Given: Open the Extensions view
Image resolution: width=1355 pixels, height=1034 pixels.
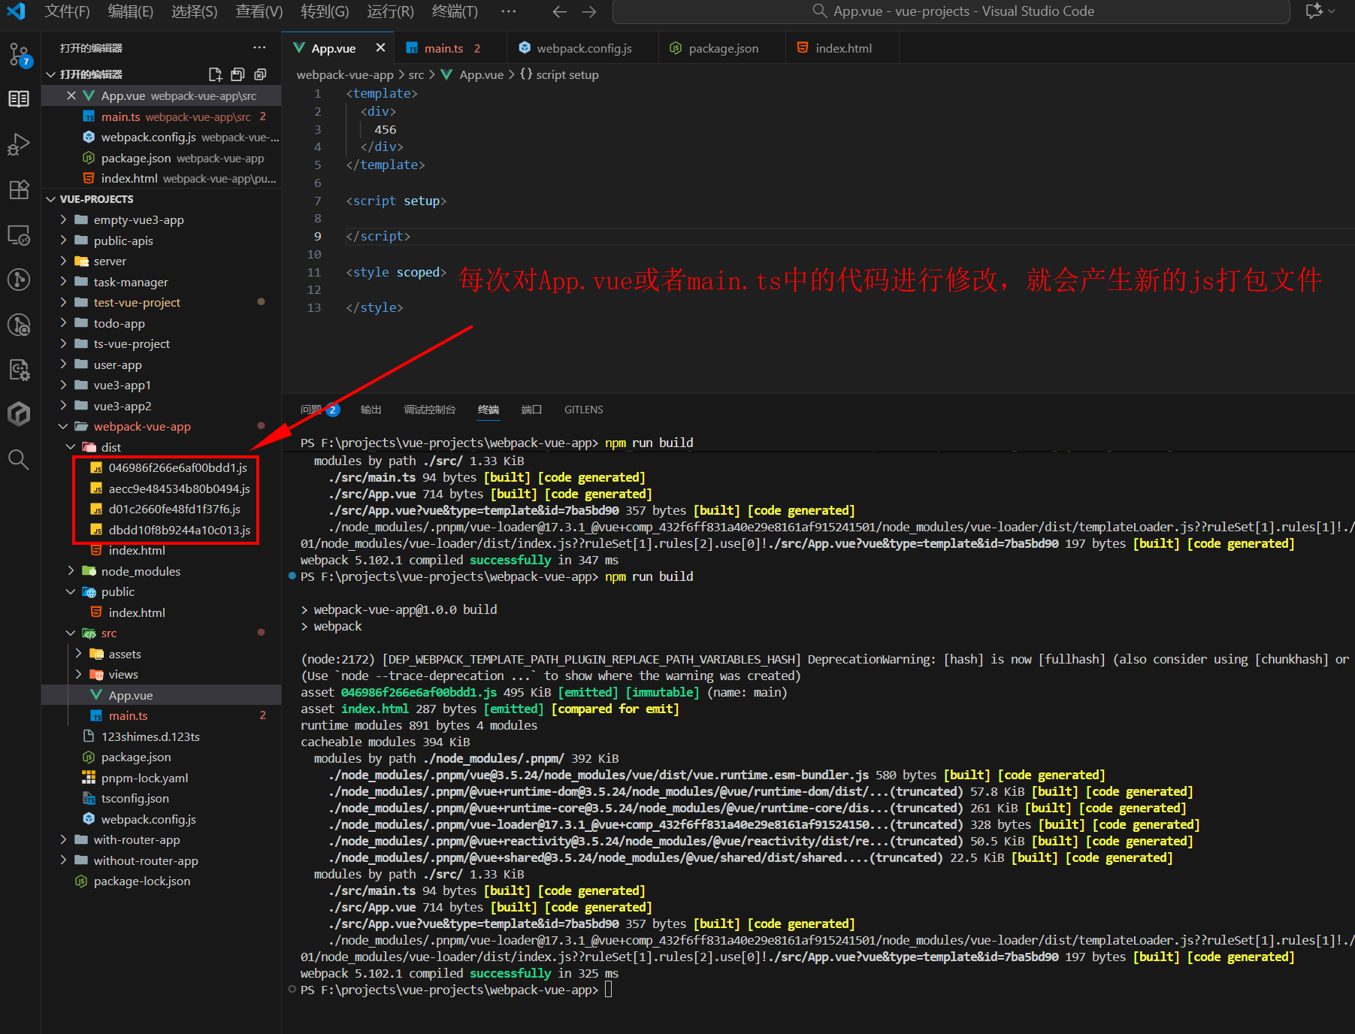Looking at the screenshot, I should 19,189.
